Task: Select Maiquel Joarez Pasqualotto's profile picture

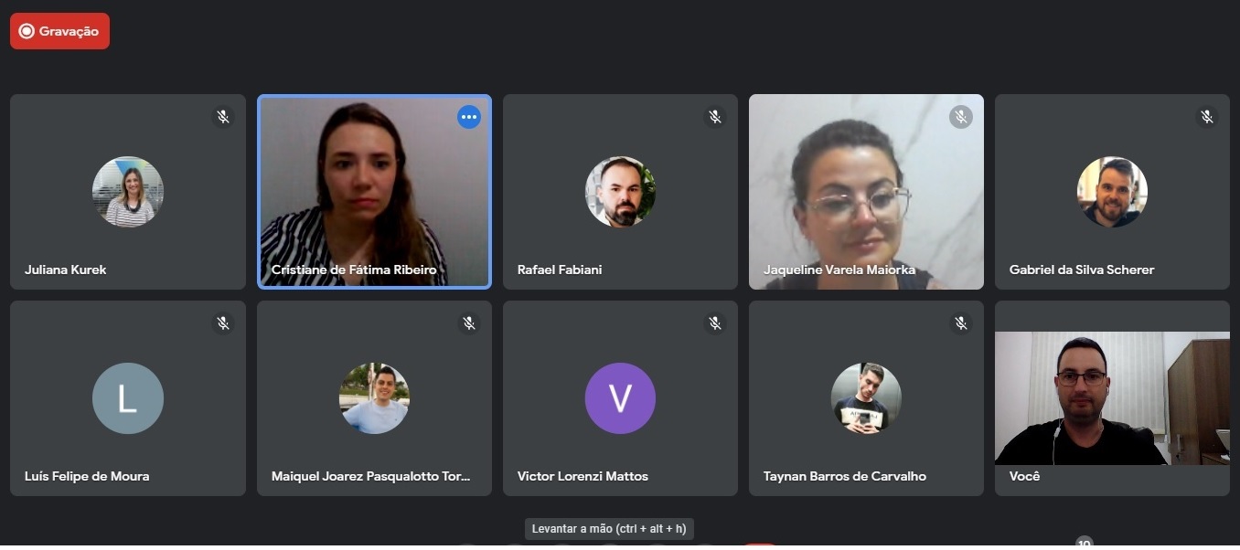Action: coord(374,398)
